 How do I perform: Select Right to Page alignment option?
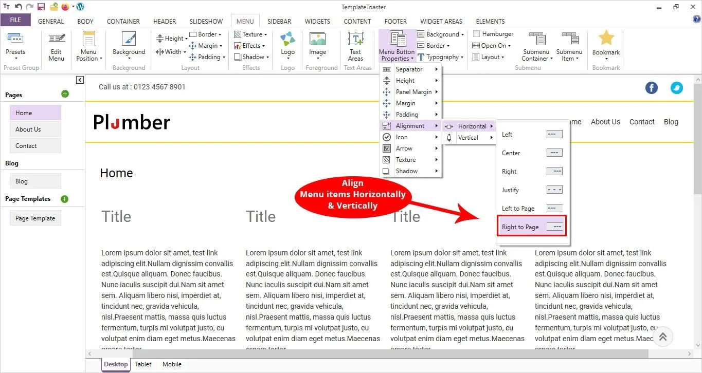(x=532, y=227)
